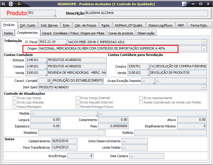The width and height of the screenshot is (213, 165).
Task: Open Caract. Contábeis / Tribut. Origem por Filiais tab
Action: pos(73,33)
